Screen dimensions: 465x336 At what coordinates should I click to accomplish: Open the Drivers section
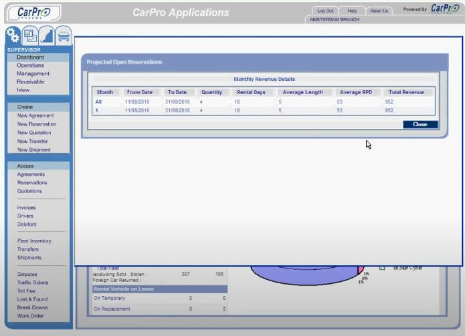tap(25, 216)
